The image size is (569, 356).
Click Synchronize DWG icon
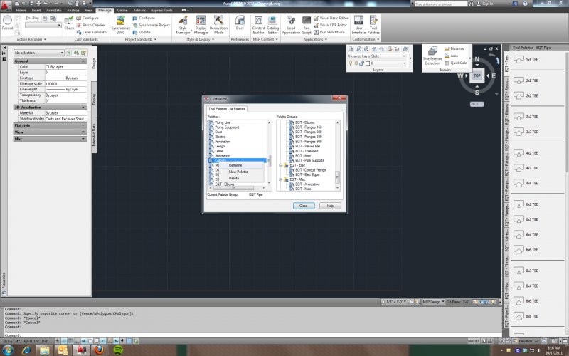tap(121, 25)
